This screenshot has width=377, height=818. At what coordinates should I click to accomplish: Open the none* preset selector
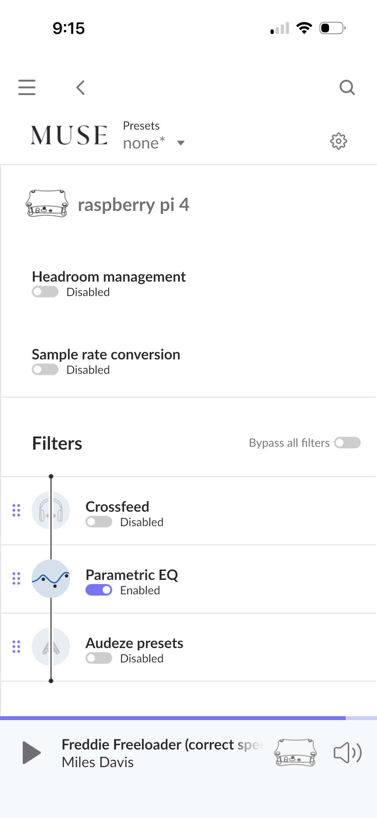[144, 143]
